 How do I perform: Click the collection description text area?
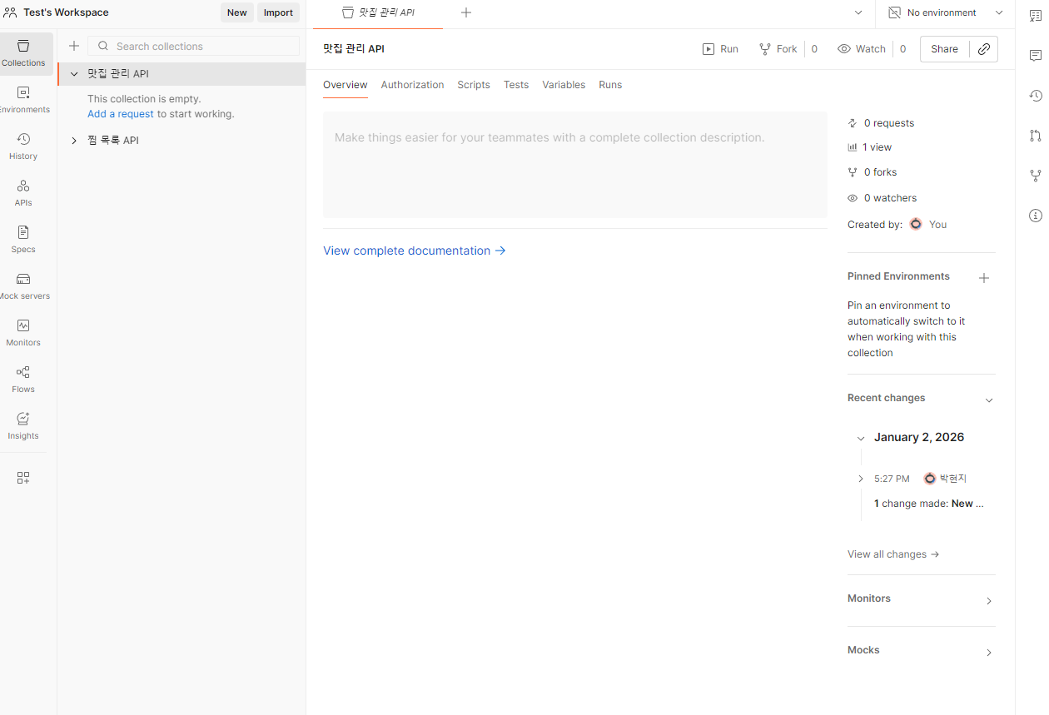575,165
